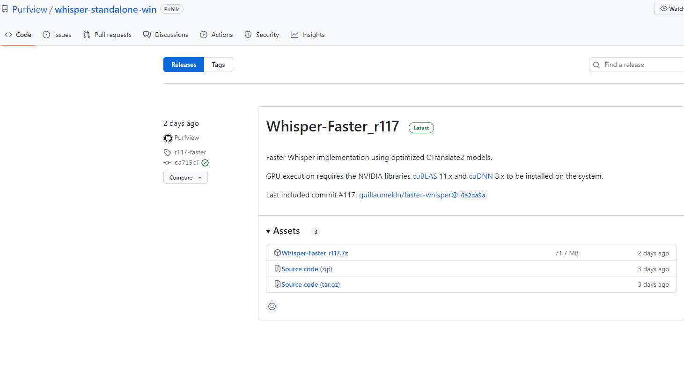Collapse the Assets section
The image size is (684, 377).
point(268,231)
